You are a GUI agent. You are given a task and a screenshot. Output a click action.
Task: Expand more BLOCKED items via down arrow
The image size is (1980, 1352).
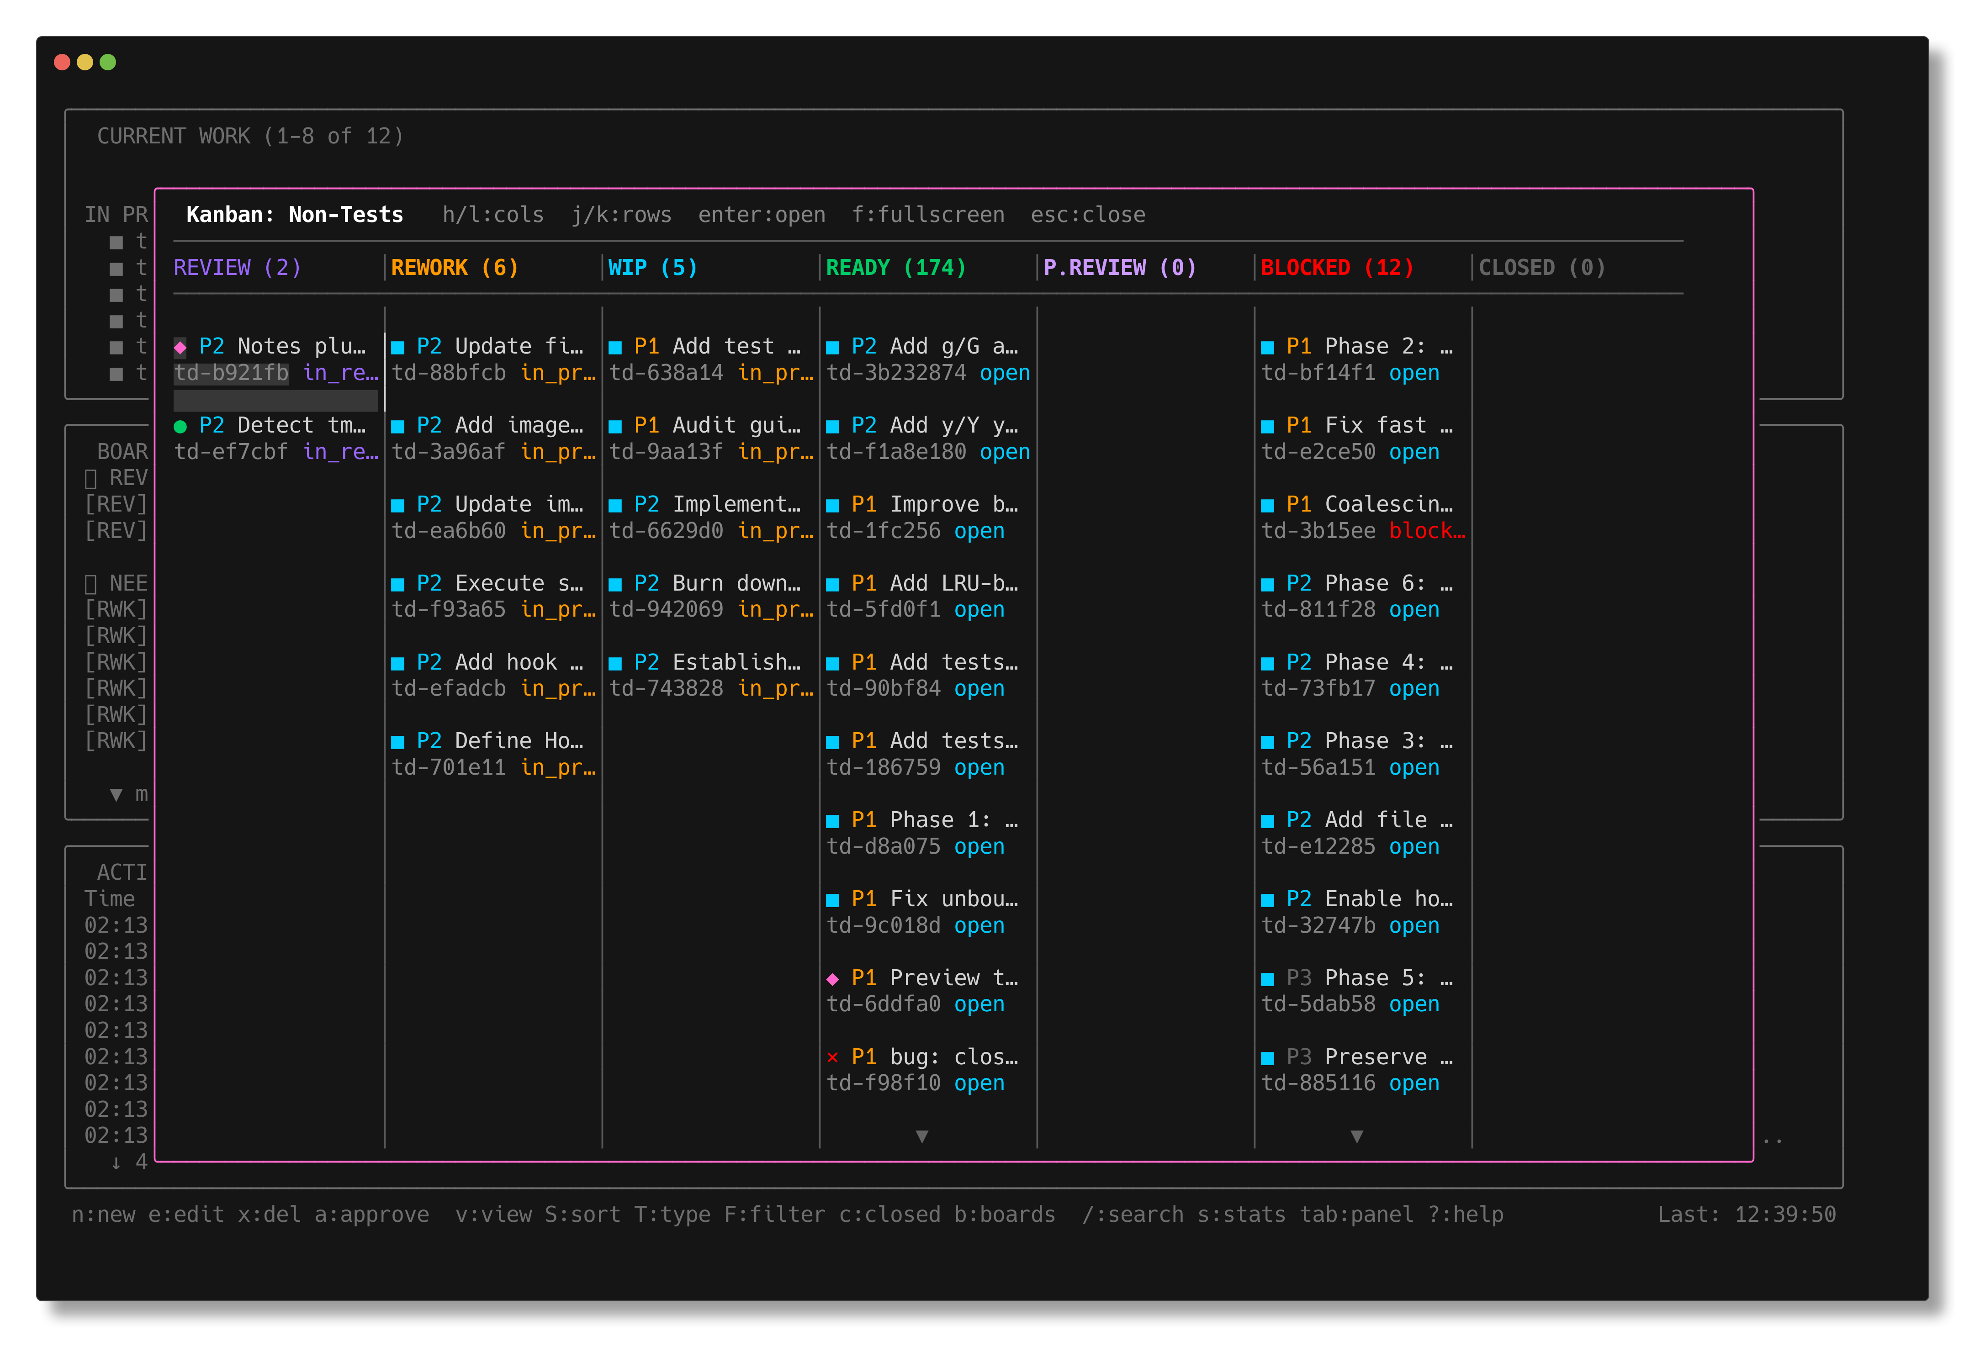tap(1356, 1136)
